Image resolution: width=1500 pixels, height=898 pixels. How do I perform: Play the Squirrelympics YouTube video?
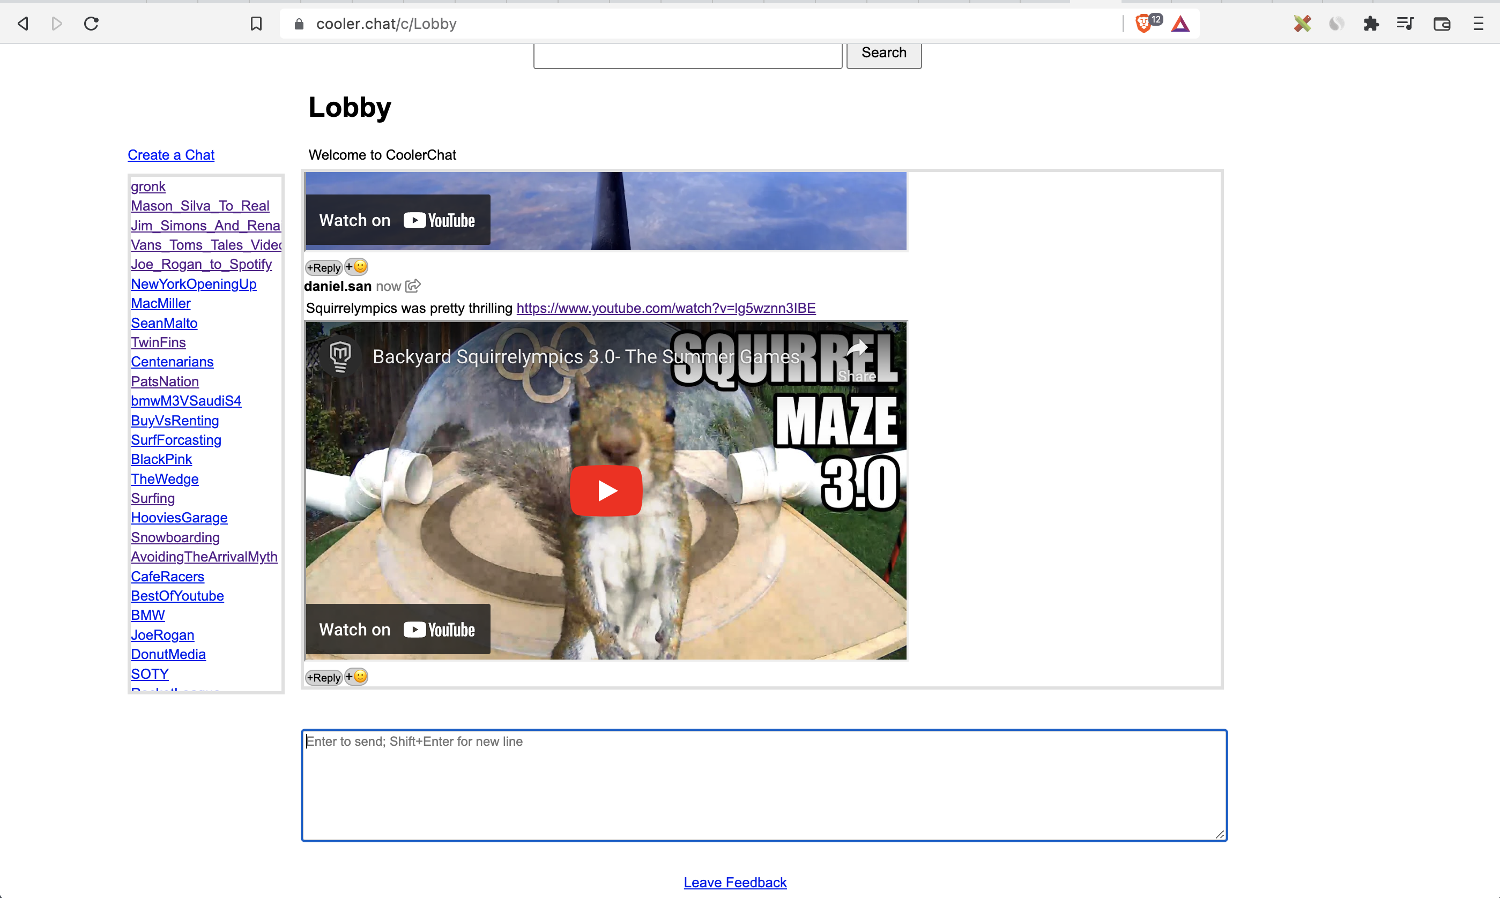[605, 490]
